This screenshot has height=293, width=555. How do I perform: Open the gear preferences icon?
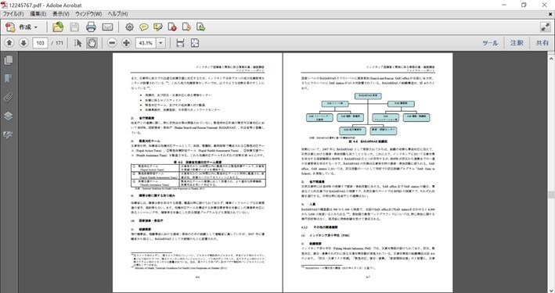(x=129, y=27)
